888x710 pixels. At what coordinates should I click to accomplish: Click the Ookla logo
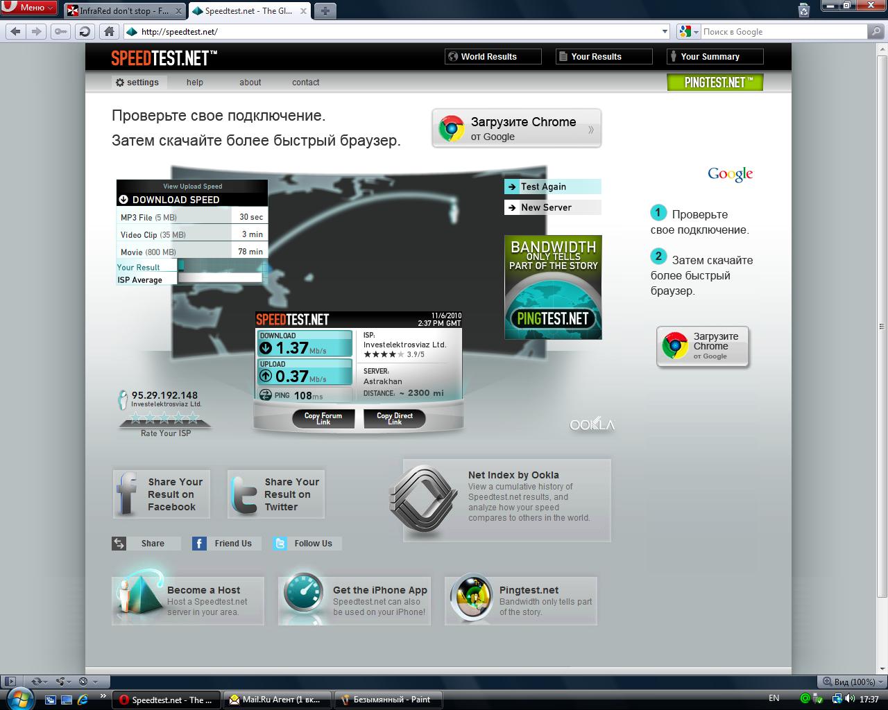tap(592, 424)
